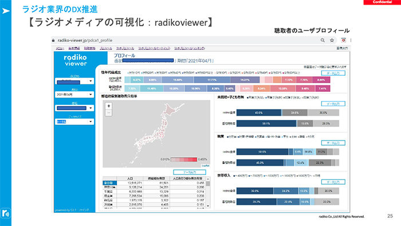Open the second top navigation link

click(x=74, y=48)
